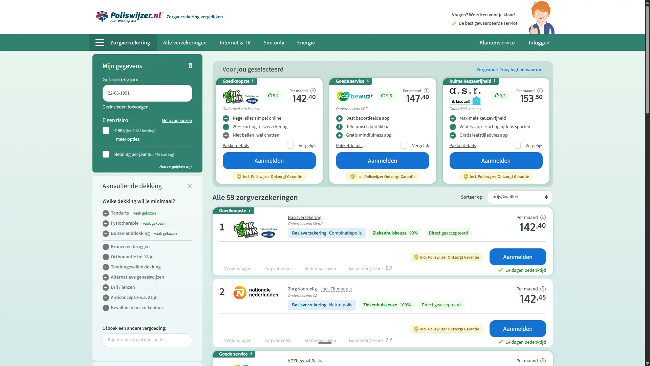This screenshot has width=650, height=366.
Task: Expand Vergoedingen in result 1
Action: click(238, 269)
